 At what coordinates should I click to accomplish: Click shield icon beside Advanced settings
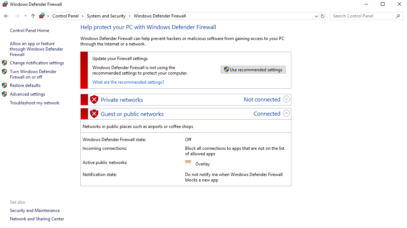click(x=4, y=94)
